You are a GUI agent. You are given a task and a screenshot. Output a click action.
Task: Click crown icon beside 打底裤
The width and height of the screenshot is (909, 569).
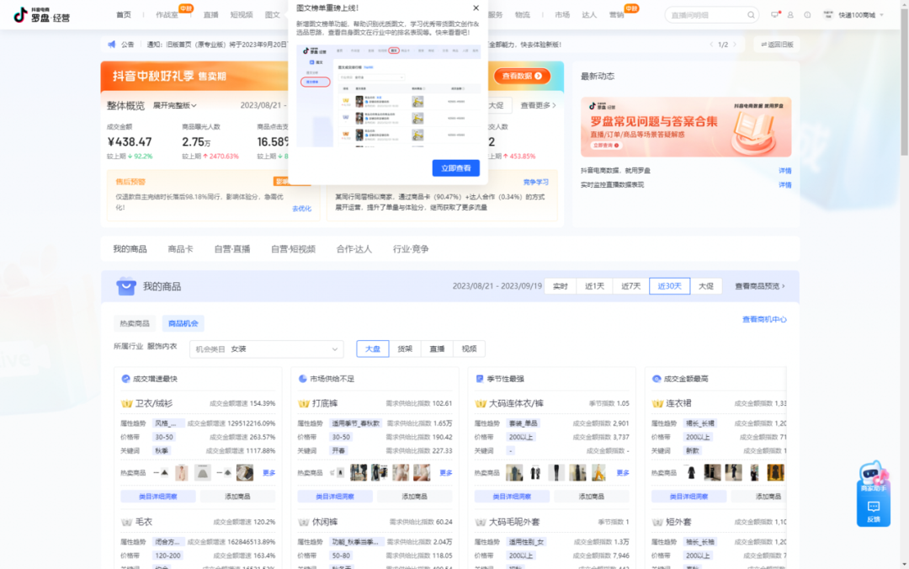(303, 403)
